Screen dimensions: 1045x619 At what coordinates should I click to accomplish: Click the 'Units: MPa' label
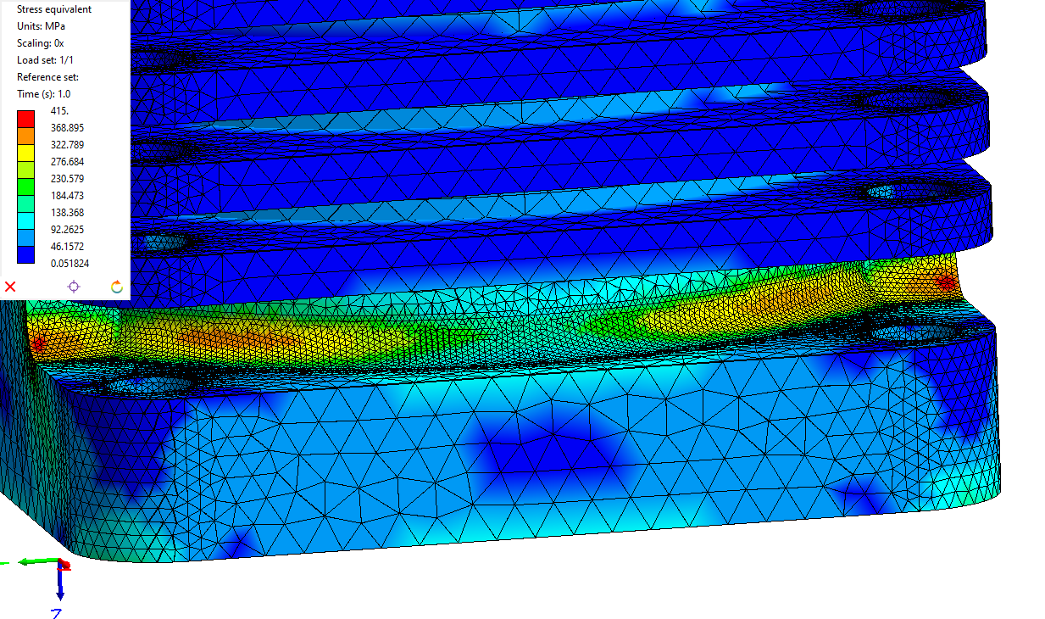(42, 26)
